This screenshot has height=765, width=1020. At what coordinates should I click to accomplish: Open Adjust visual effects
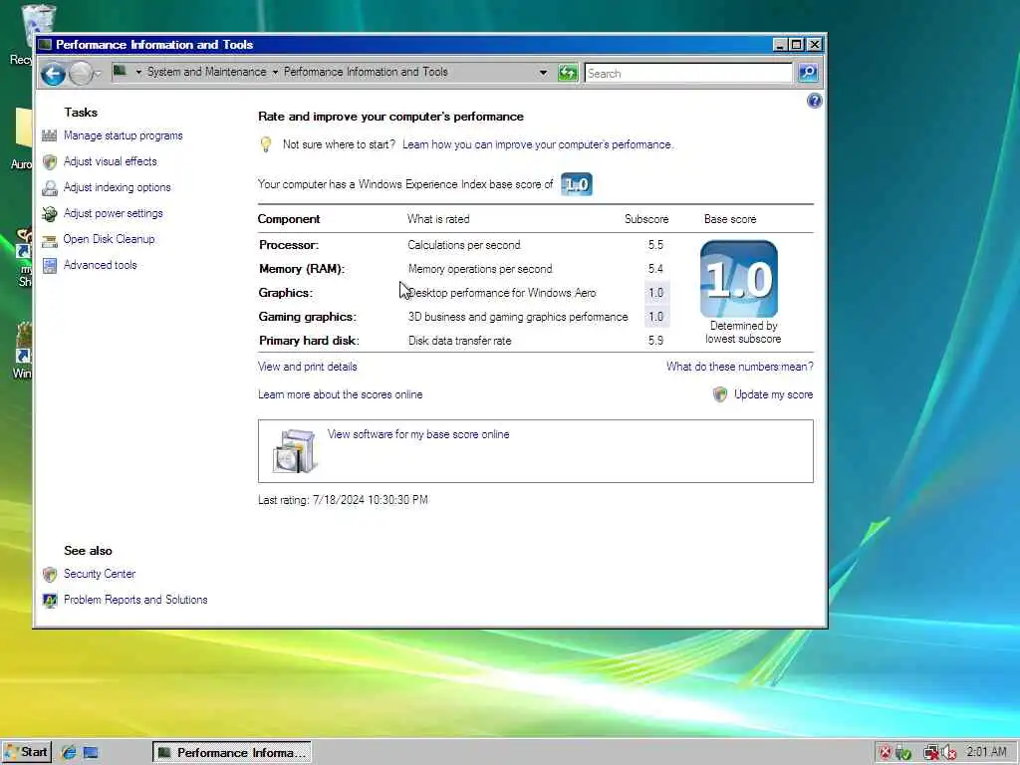pos(110,161)
